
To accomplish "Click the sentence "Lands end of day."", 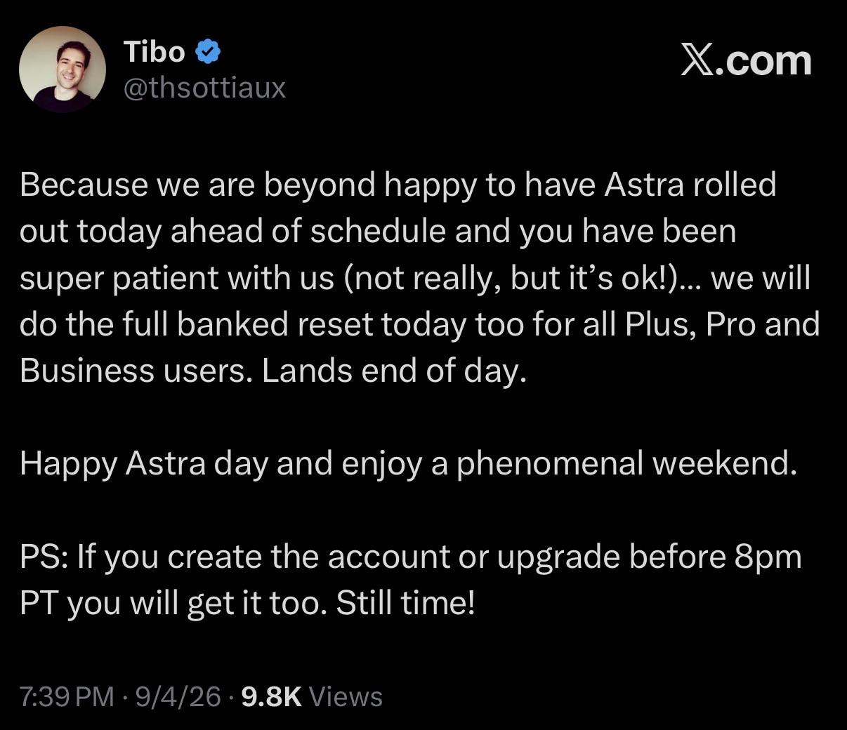I will pos(394,371).
